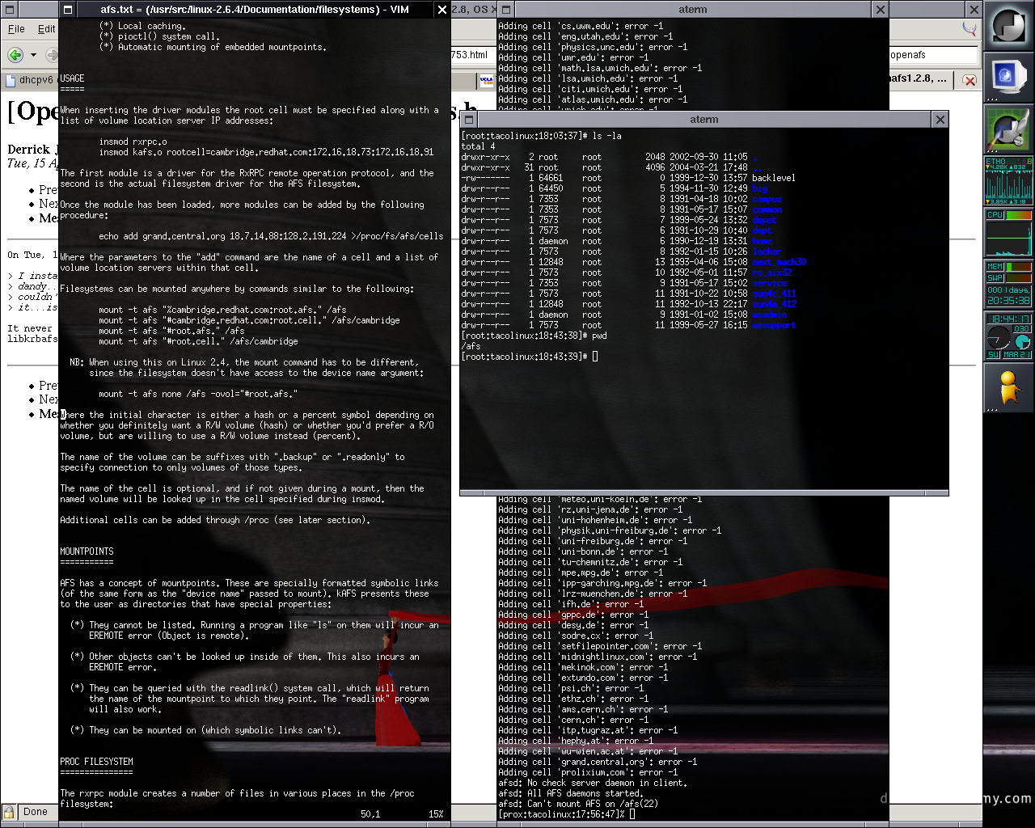Click the ETH0 network monitor dockapp
The width and height of the screenshot is (1035, 828).
(1008, 182)
